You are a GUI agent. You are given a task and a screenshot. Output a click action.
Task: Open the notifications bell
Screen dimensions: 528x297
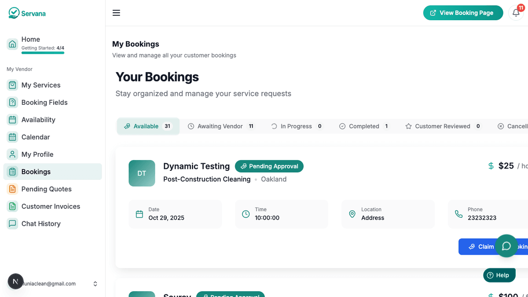[x=516, y=13]
